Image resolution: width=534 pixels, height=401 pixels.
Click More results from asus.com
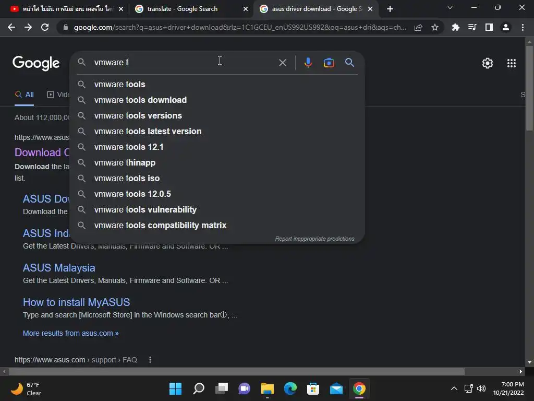click(x=71, y=333)
